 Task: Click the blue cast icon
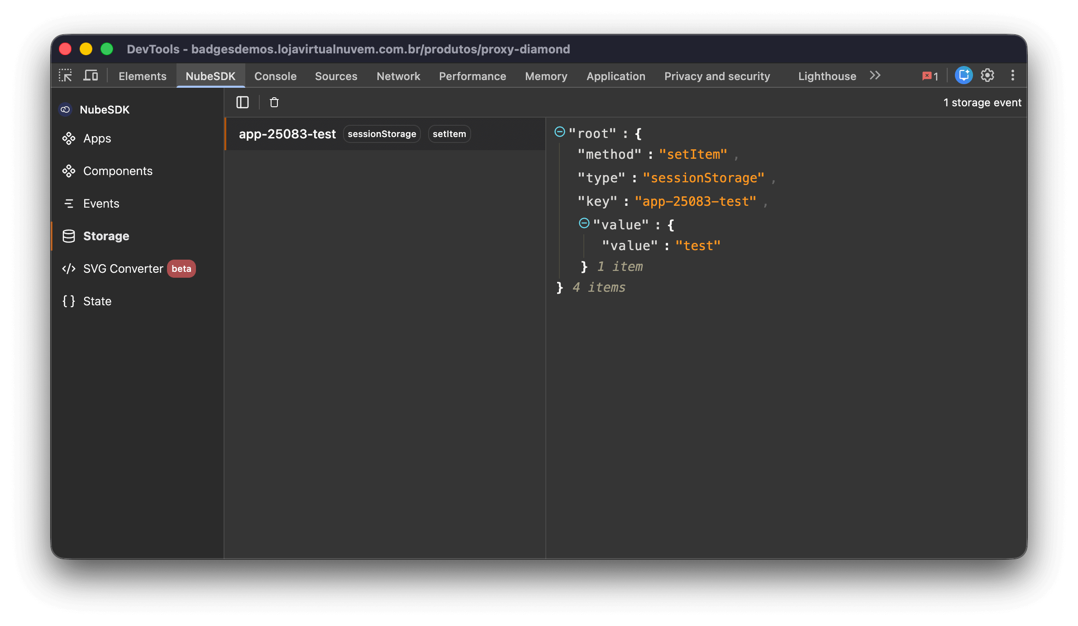click(964, 75)
